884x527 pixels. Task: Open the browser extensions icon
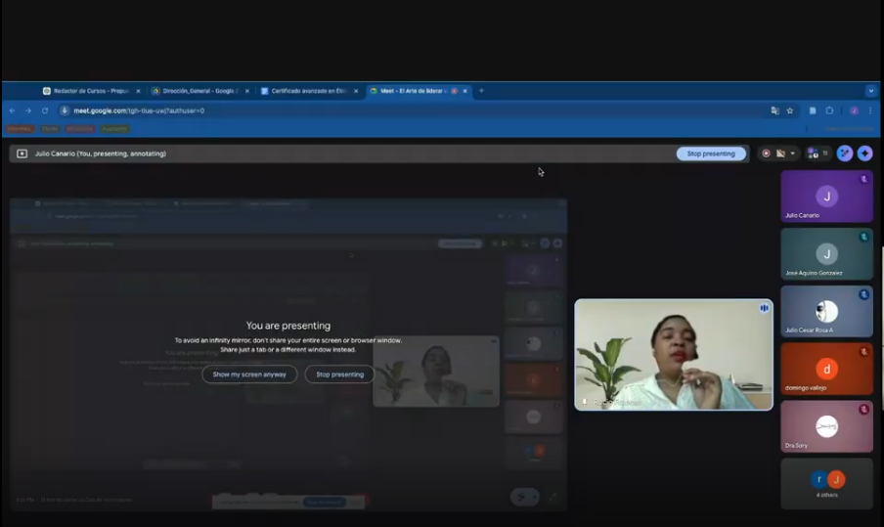(829, 110)
